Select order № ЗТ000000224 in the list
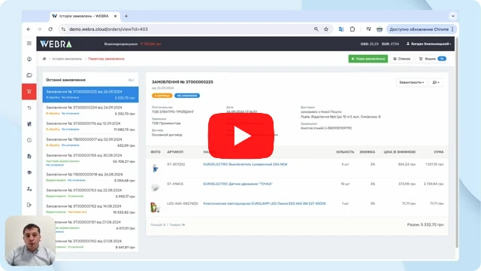Image resolution: width=481 pixels, height=271 pixels. (x=90, y=111)
